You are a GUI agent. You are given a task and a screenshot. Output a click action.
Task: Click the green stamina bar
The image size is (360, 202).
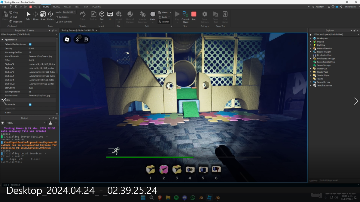(x=150, y=157)
